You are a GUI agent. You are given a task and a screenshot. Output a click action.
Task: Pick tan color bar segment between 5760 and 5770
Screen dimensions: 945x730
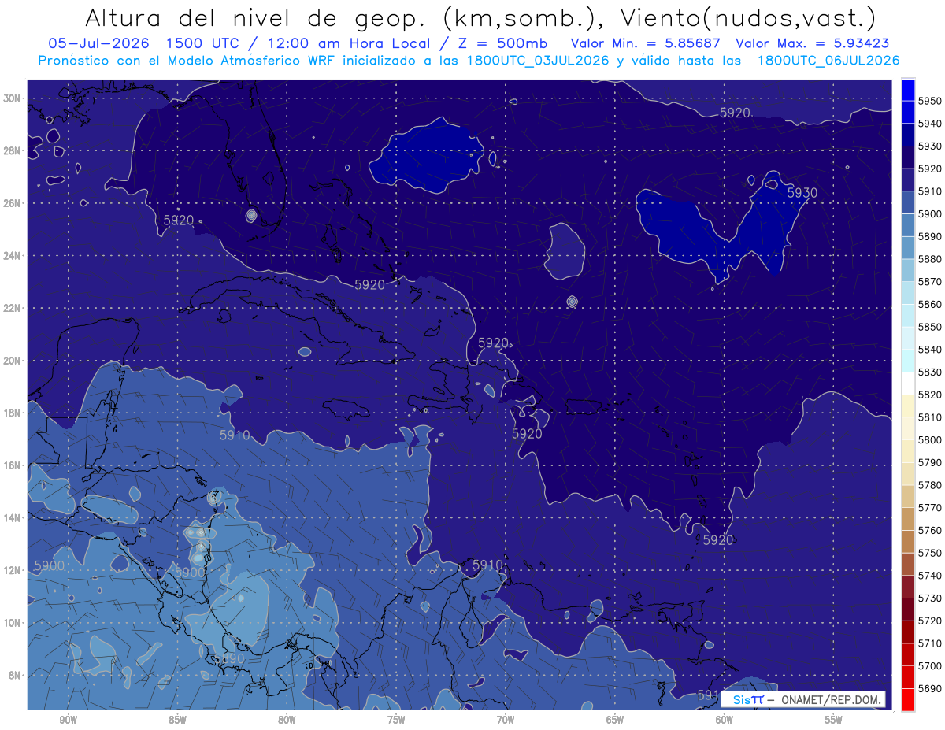click(x=908, y=518)
